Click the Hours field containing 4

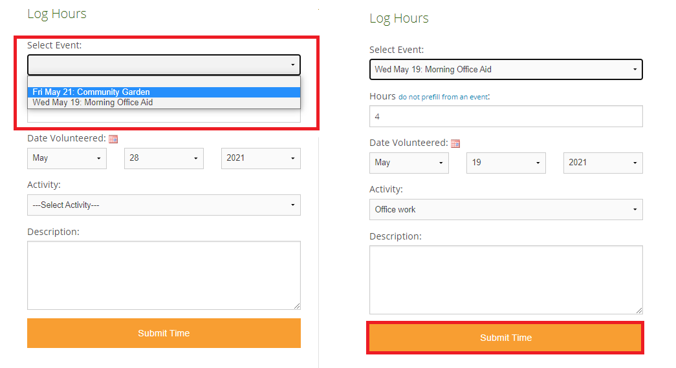coord(506,116)
